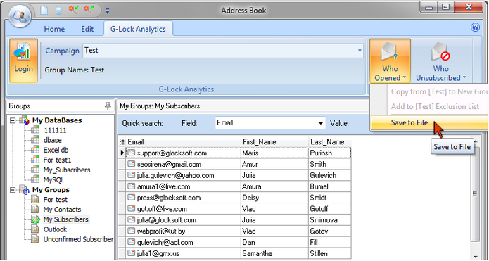Select the julia1@gmx.us email cell
The width and height of the screenshot is (489, 261).
pyautogui.click(x=184, y=253)
